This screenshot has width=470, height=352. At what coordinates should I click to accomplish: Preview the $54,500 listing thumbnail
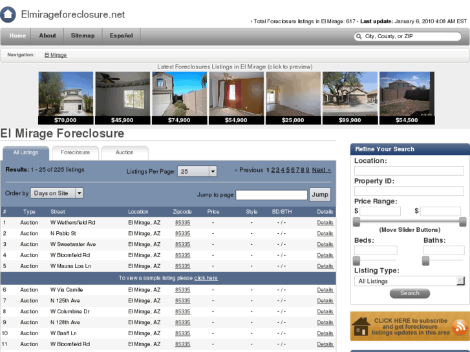(x=407, y=98)
